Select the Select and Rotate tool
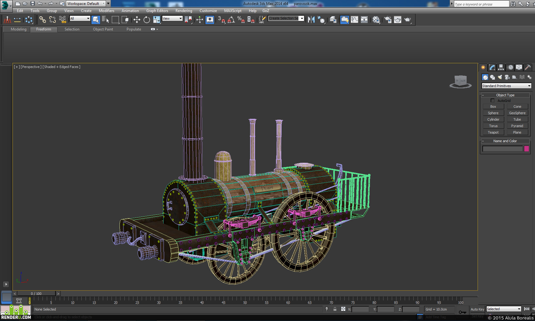535x321 pixels. pyautogui.click(x=147, y=20)
